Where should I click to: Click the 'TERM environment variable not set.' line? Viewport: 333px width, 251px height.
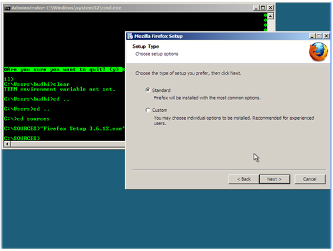pyautogui.click(x=59, y=89)
